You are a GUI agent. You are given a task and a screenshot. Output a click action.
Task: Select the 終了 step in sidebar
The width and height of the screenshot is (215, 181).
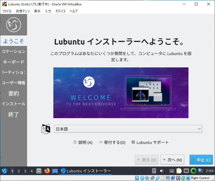(x=14, y=114)
